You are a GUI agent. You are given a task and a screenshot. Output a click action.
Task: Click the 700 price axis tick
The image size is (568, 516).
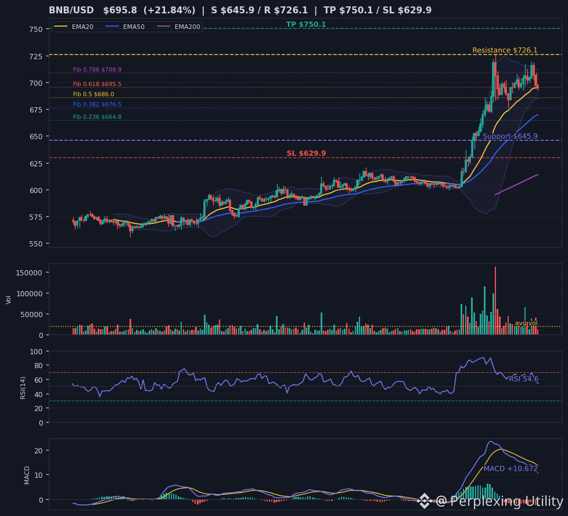pos(35,83)
